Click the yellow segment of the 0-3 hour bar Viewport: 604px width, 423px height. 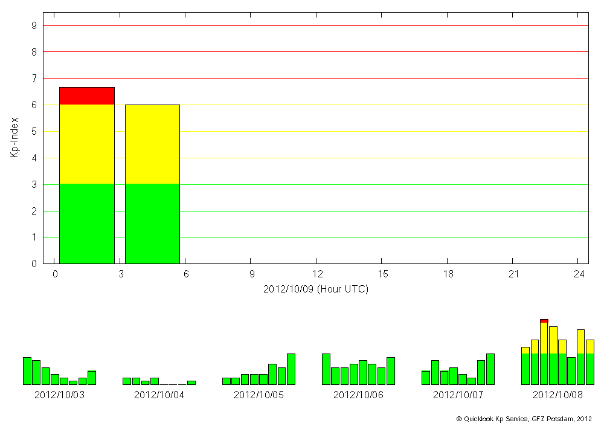87,144
